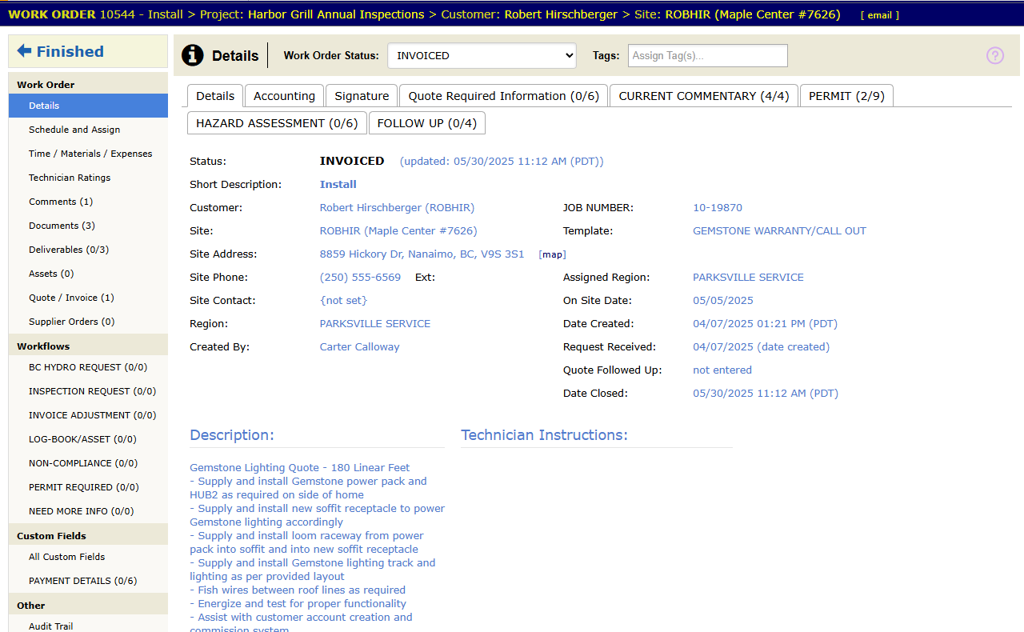Open BC HYDRO REQUEST workflow
1024x632 pixels.
88,367
